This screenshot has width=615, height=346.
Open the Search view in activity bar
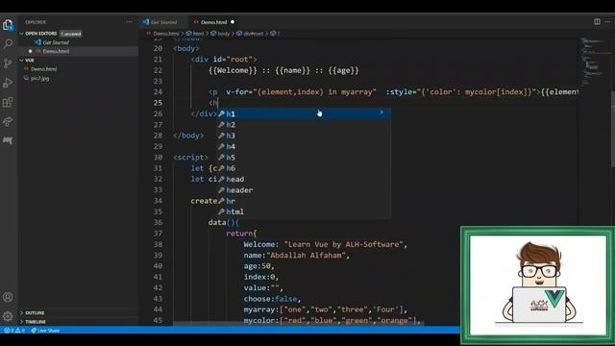point(8,43)
